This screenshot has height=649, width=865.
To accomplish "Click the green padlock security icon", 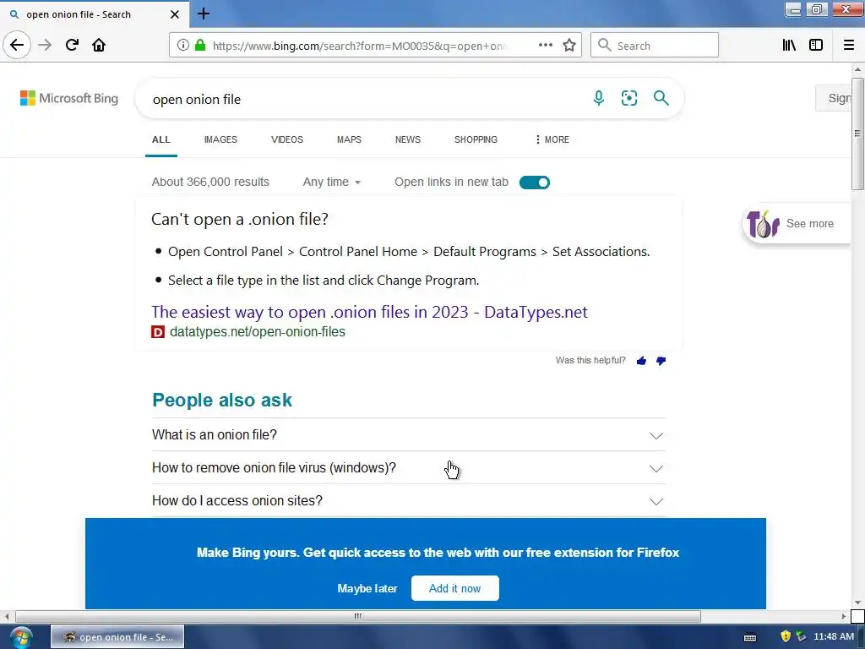I will pos(200,46).
